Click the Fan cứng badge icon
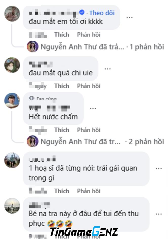 32,98
